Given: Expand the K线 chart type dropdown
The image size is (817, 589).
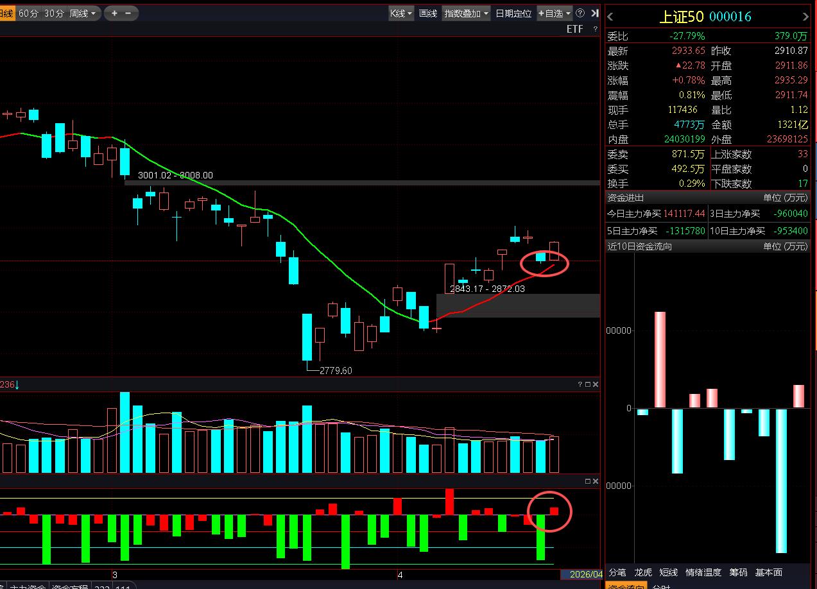Looking at the screenshot, I should point(401,13).
